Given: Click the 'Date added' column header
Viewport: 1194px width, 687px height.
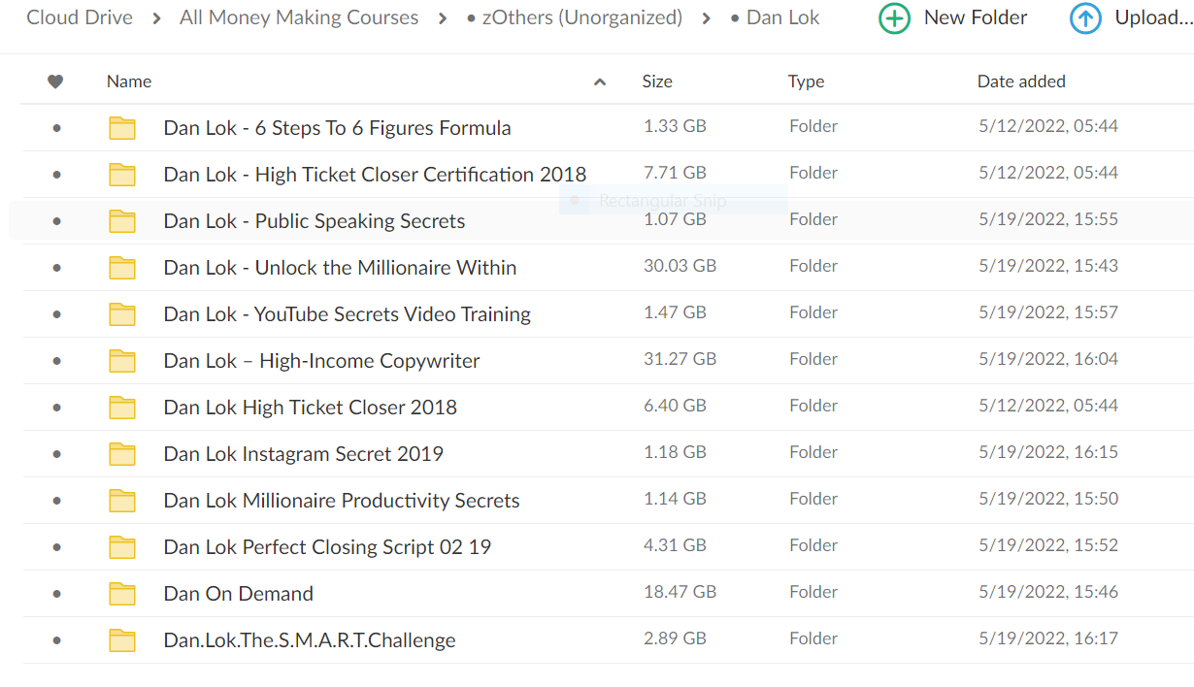Looking at the screenshot, I should coord(1021,82).
